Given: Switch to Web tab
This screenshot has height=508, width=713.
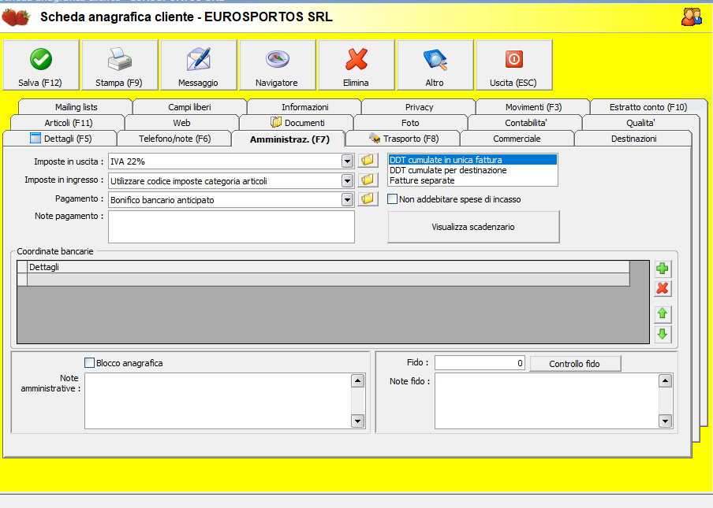Looking at the screenshot, I should [x=182, y=123].
